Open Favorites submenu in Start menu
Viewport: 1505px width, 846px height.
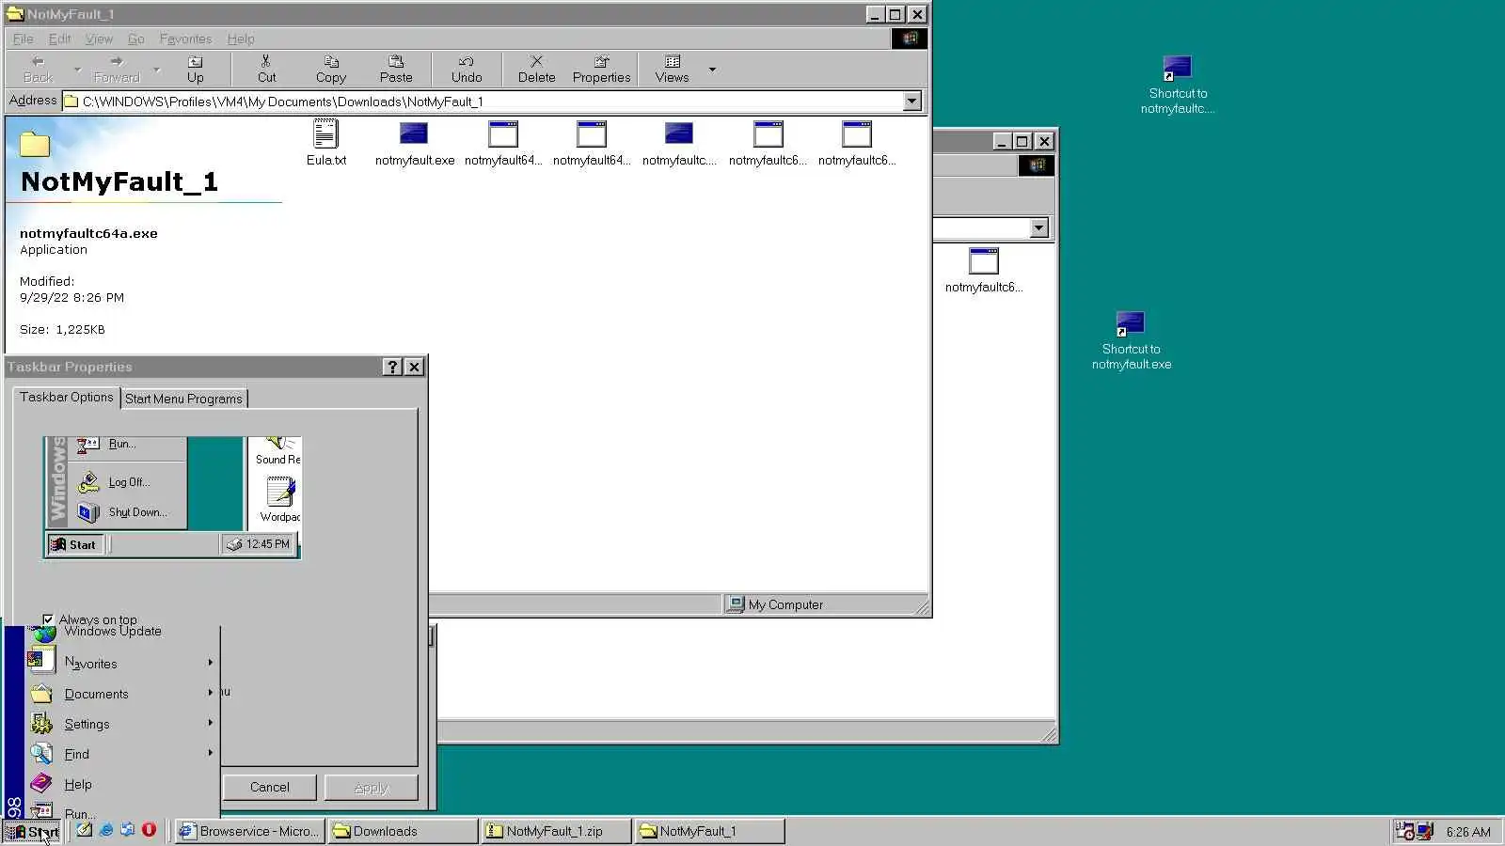coord(122,663)
